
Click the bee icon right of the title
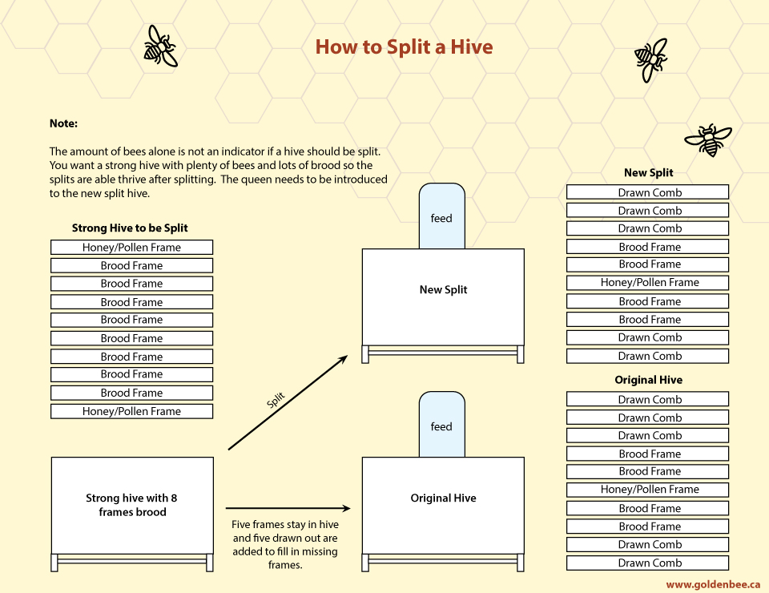point(650,60)
